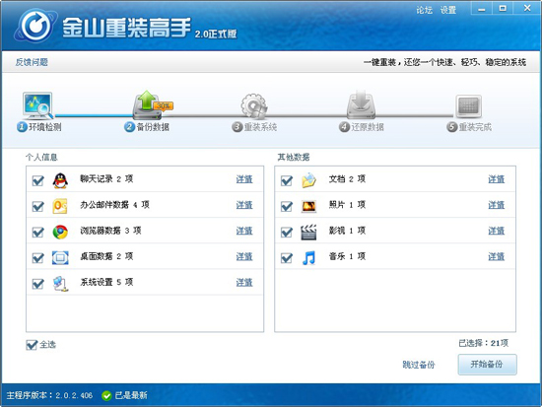
Task: Click the 浏览器数据 3 项 row label
Action: pos(110,231)
